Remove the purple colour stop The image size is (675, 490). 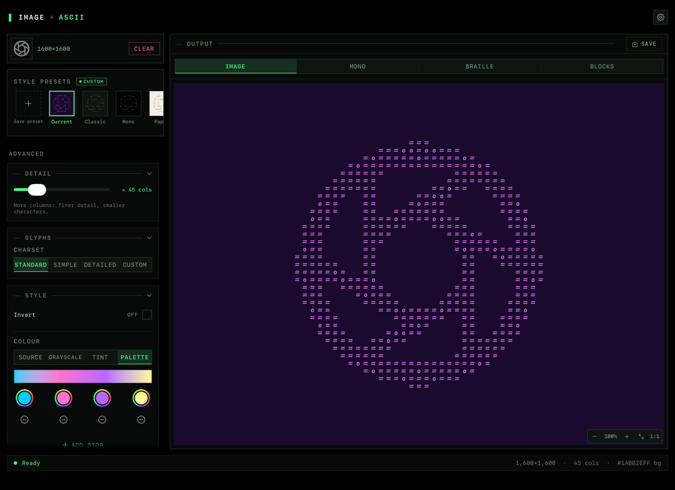[x=102, y=420]
